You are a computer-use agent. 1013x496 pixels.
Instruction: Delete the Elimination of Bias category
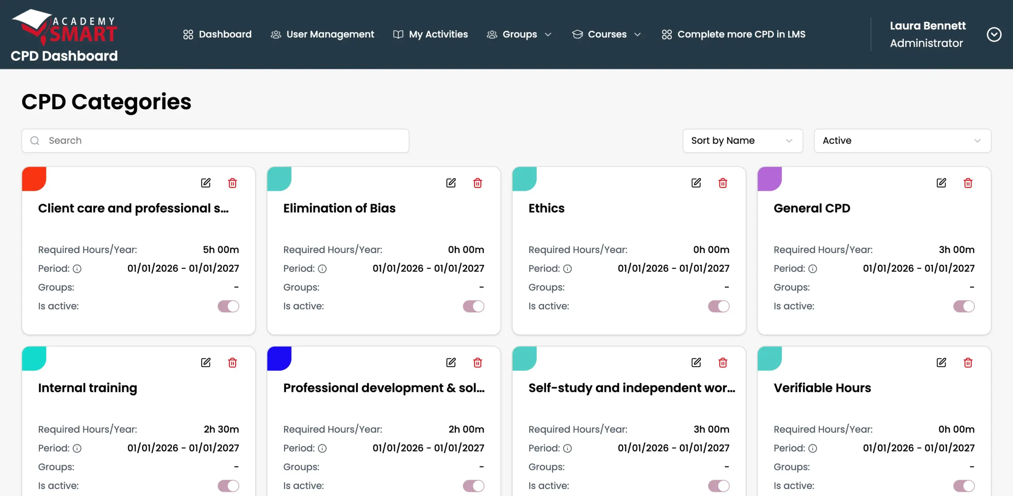tap(478, 183)
